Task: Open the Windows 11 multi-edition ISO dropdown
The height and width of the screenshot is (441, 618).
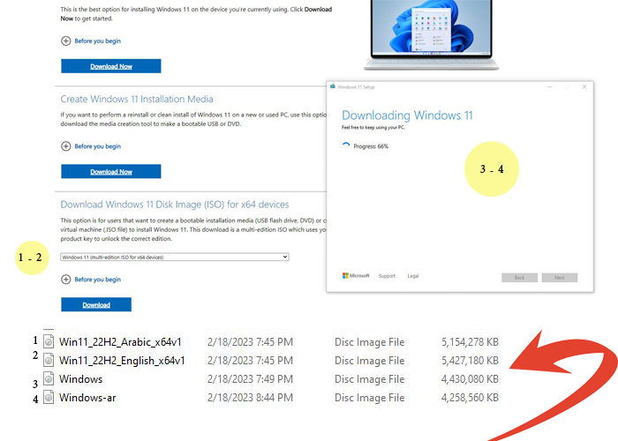Action: click(175, 258)
